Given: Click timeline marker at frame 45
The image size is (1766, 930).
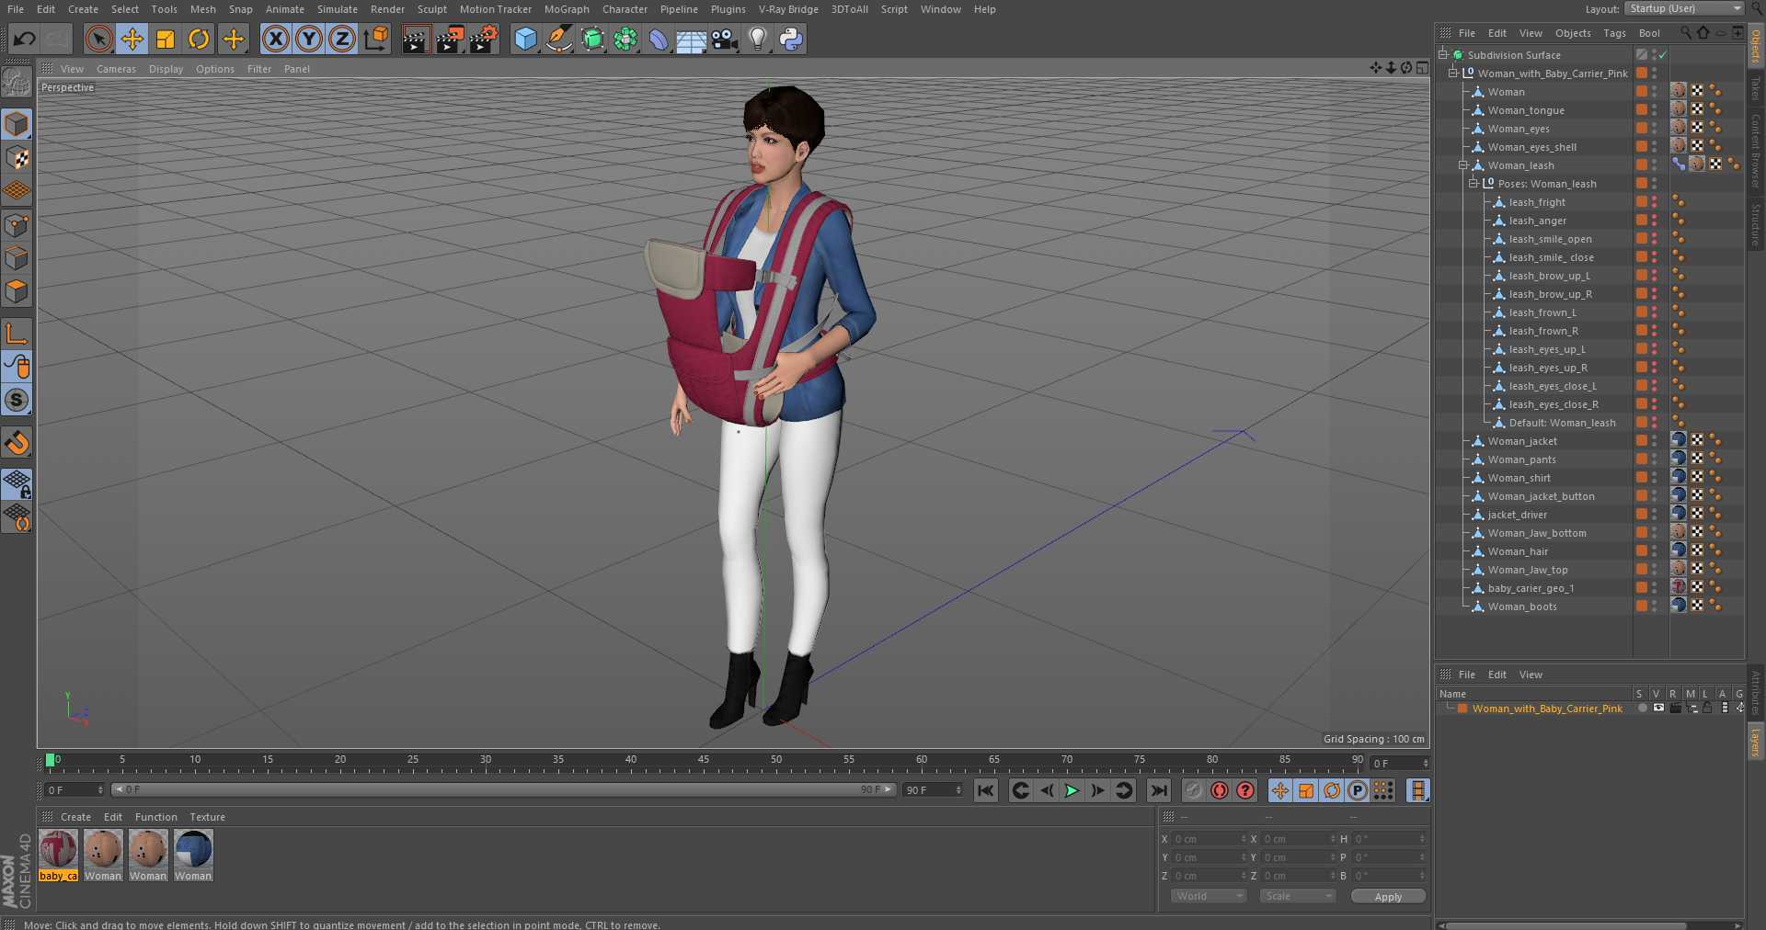Looking at the screenshot, I should [704, 762].
